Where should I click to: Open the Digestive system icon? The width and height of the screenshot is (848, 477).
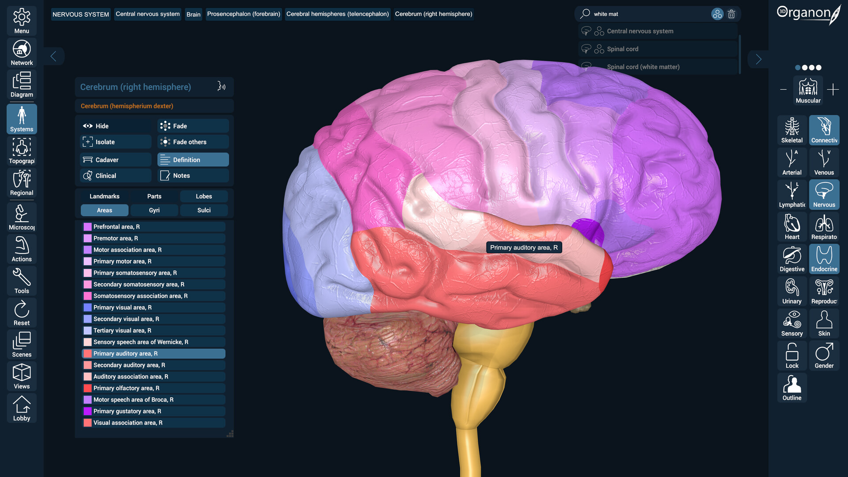tap(791, 259)
